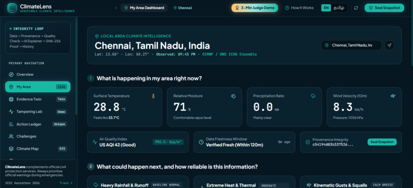Click the Air Quality Index pulse icon
The width and height of the screenshot is (413, 188).
coord(95,143)
